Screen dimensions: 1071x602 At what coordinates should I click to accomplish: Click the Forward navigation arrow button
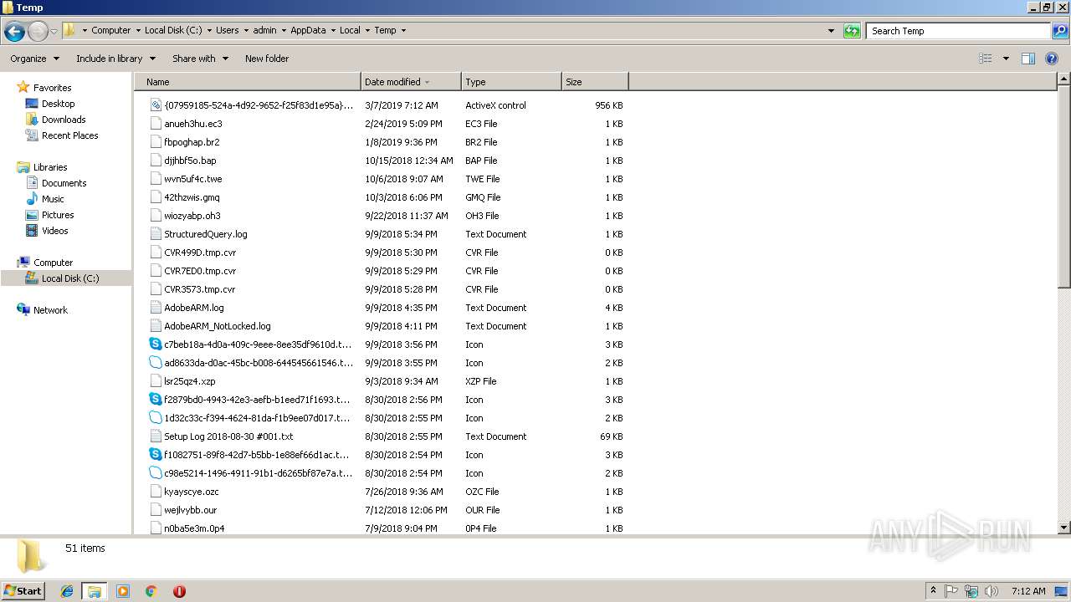click(x=38, y=32)
